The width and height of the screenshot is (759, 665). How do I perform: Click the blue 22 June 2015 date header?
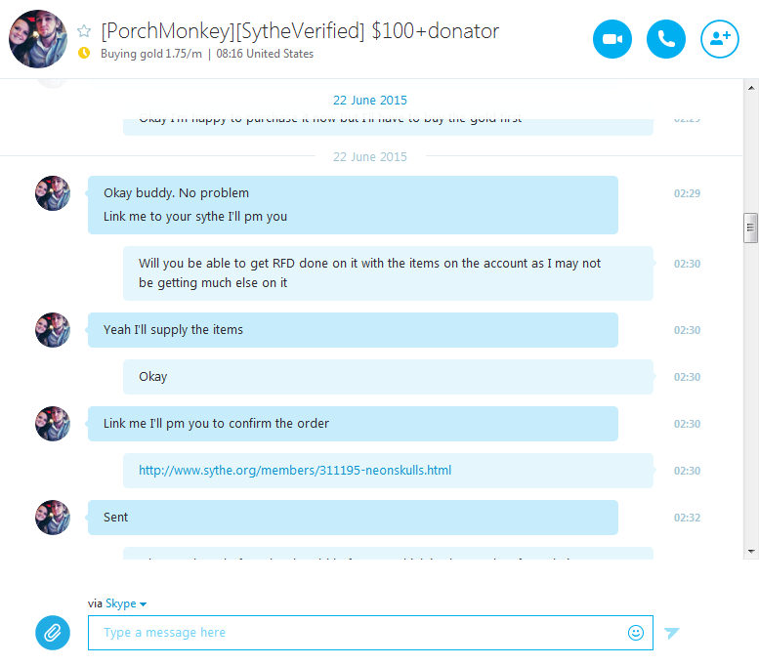(x=370, y=101)
